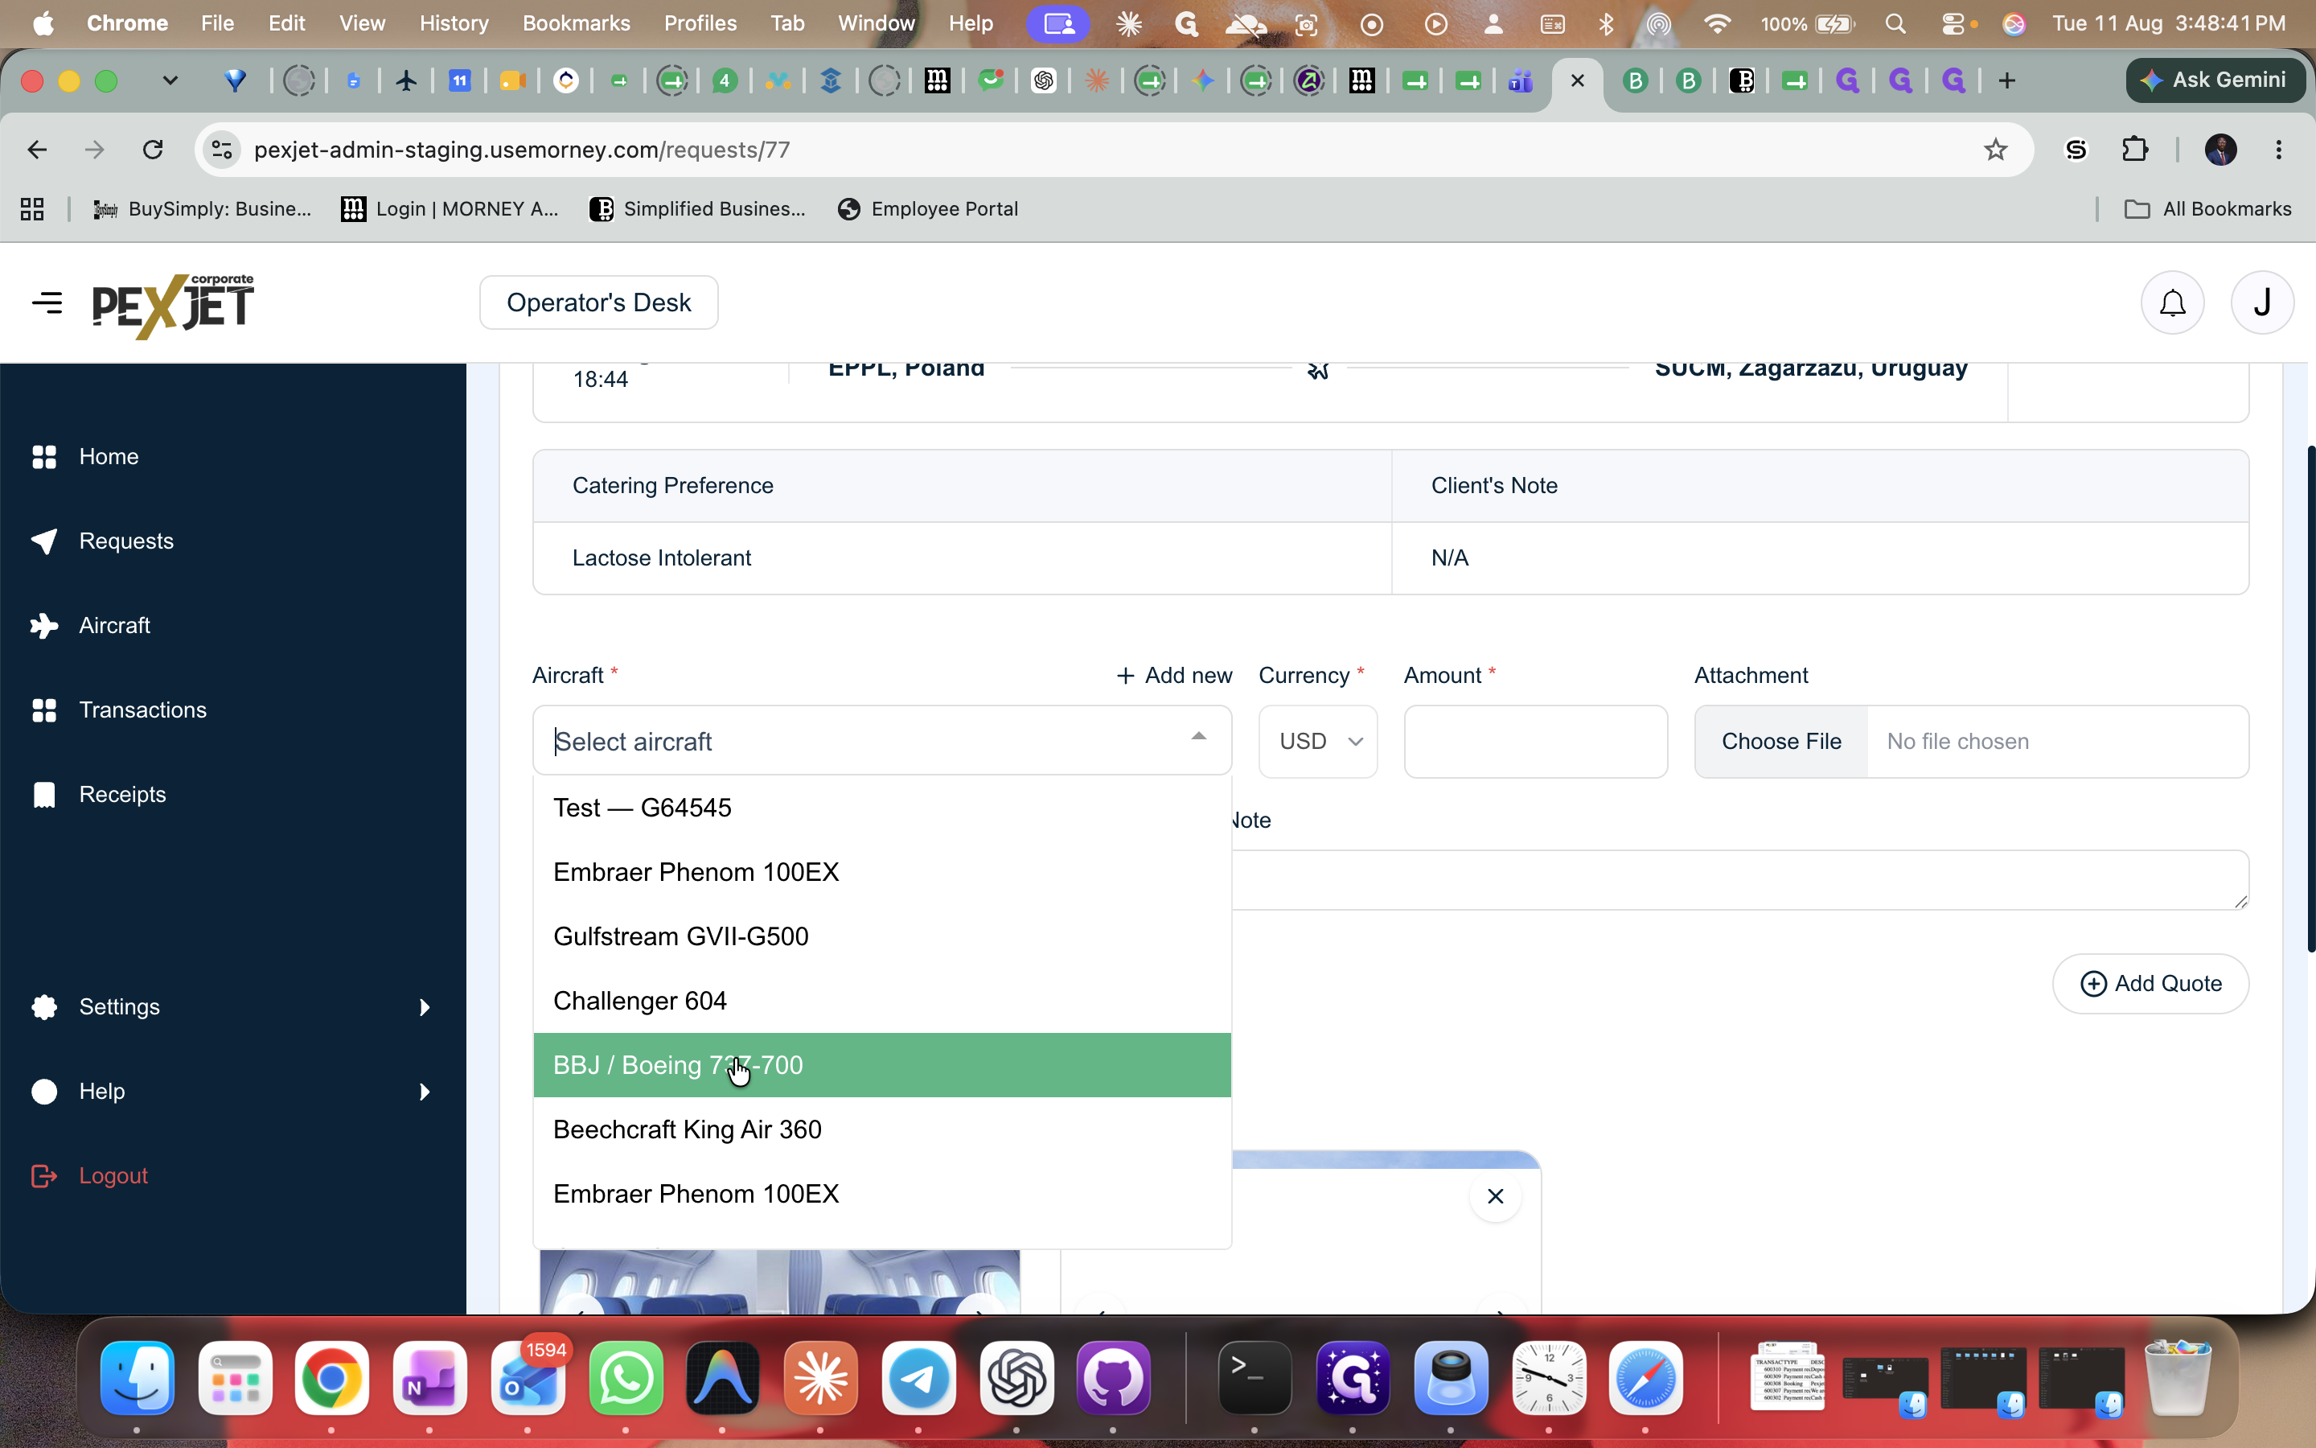Open Telegram from the dock
The height and width of the screenshot is (1448, 2316).
click(918, 1378)
